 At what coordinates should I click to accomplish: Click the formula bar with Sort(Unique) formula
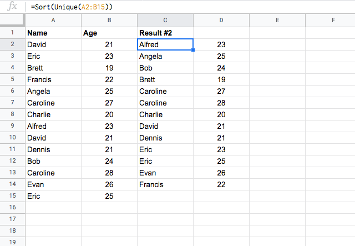coord(190,7)
